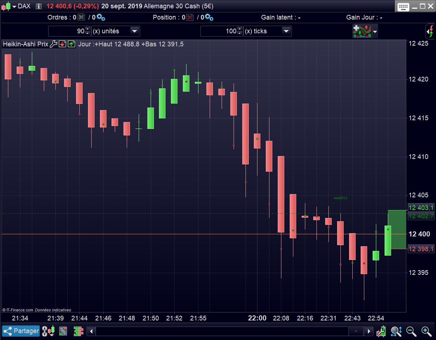The height and width of the screenshot is (340, 436).
Task: Click the 12 420 price axis label
Action: [x=419, y=80]
